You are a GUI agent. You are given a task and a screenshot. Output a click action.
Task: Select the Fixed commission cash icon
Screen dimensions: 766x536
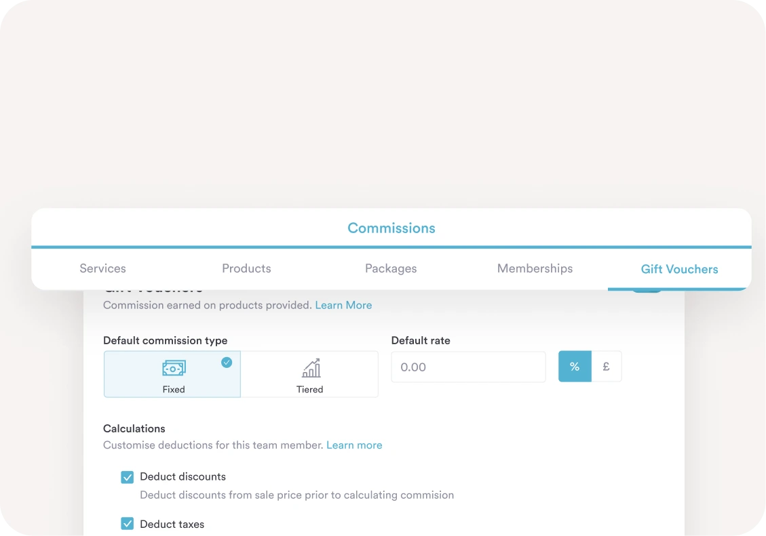pos(174,368)
